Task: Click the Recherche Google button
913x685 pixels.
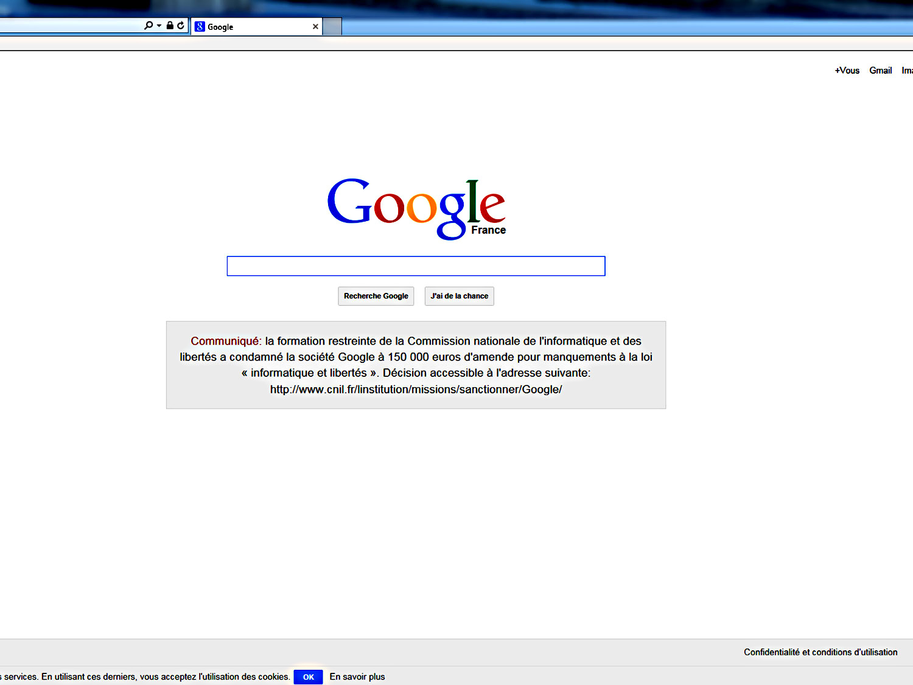Action: (376, 296)
